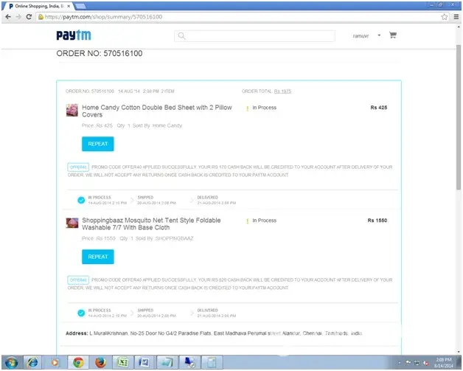Click In Process checkmark for mosquito net
Image resolution: width=463 pixels, height=371 pixels.
tap(81, 313)
